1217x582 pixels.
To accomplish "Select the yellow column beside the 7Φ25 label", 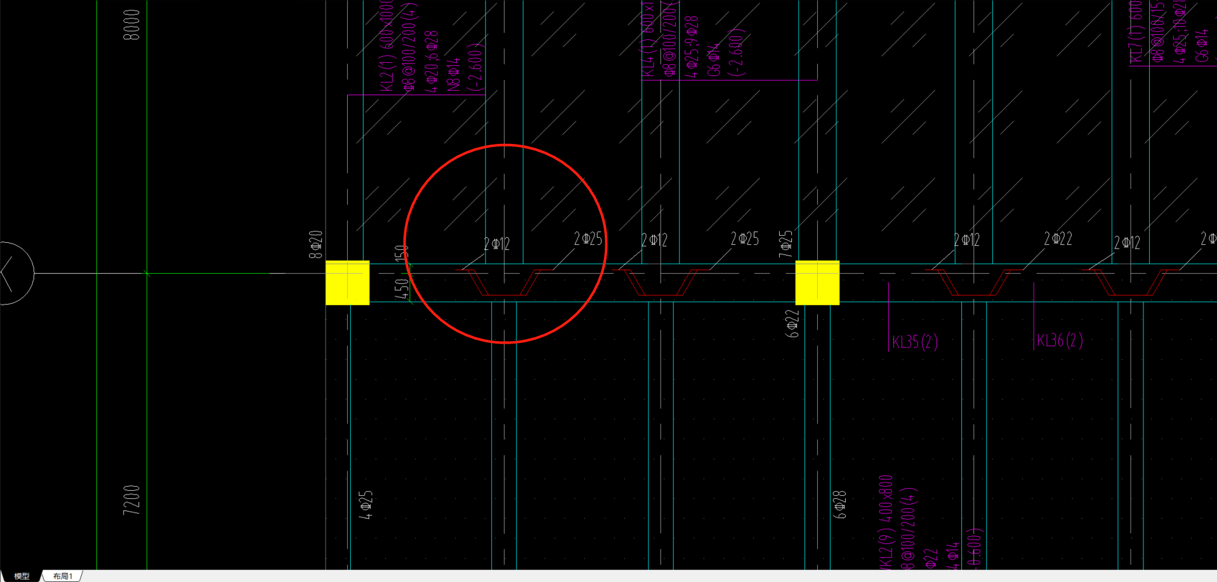I will click(x=817, y=283).
